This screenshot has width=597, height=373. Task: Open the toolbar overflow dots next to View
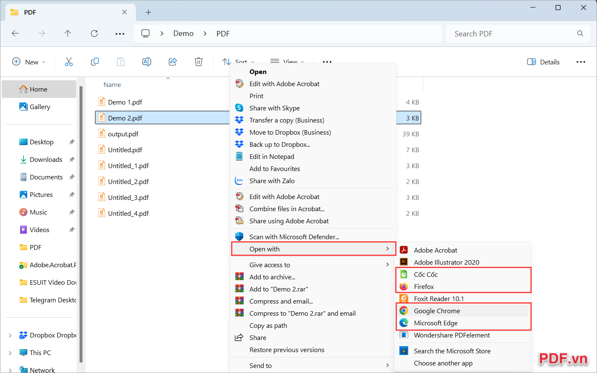pyautogui.click(x=327, y=62)
